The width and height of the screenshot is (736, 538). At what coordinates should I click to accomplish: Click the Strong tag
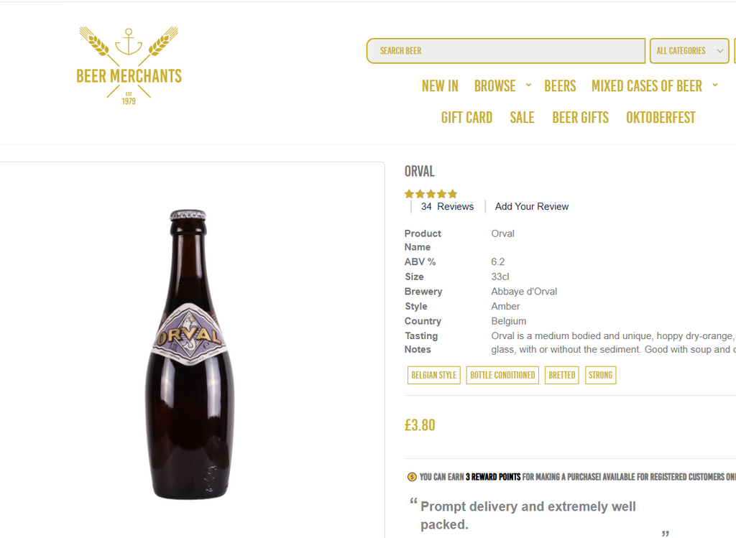click(600, 375)
